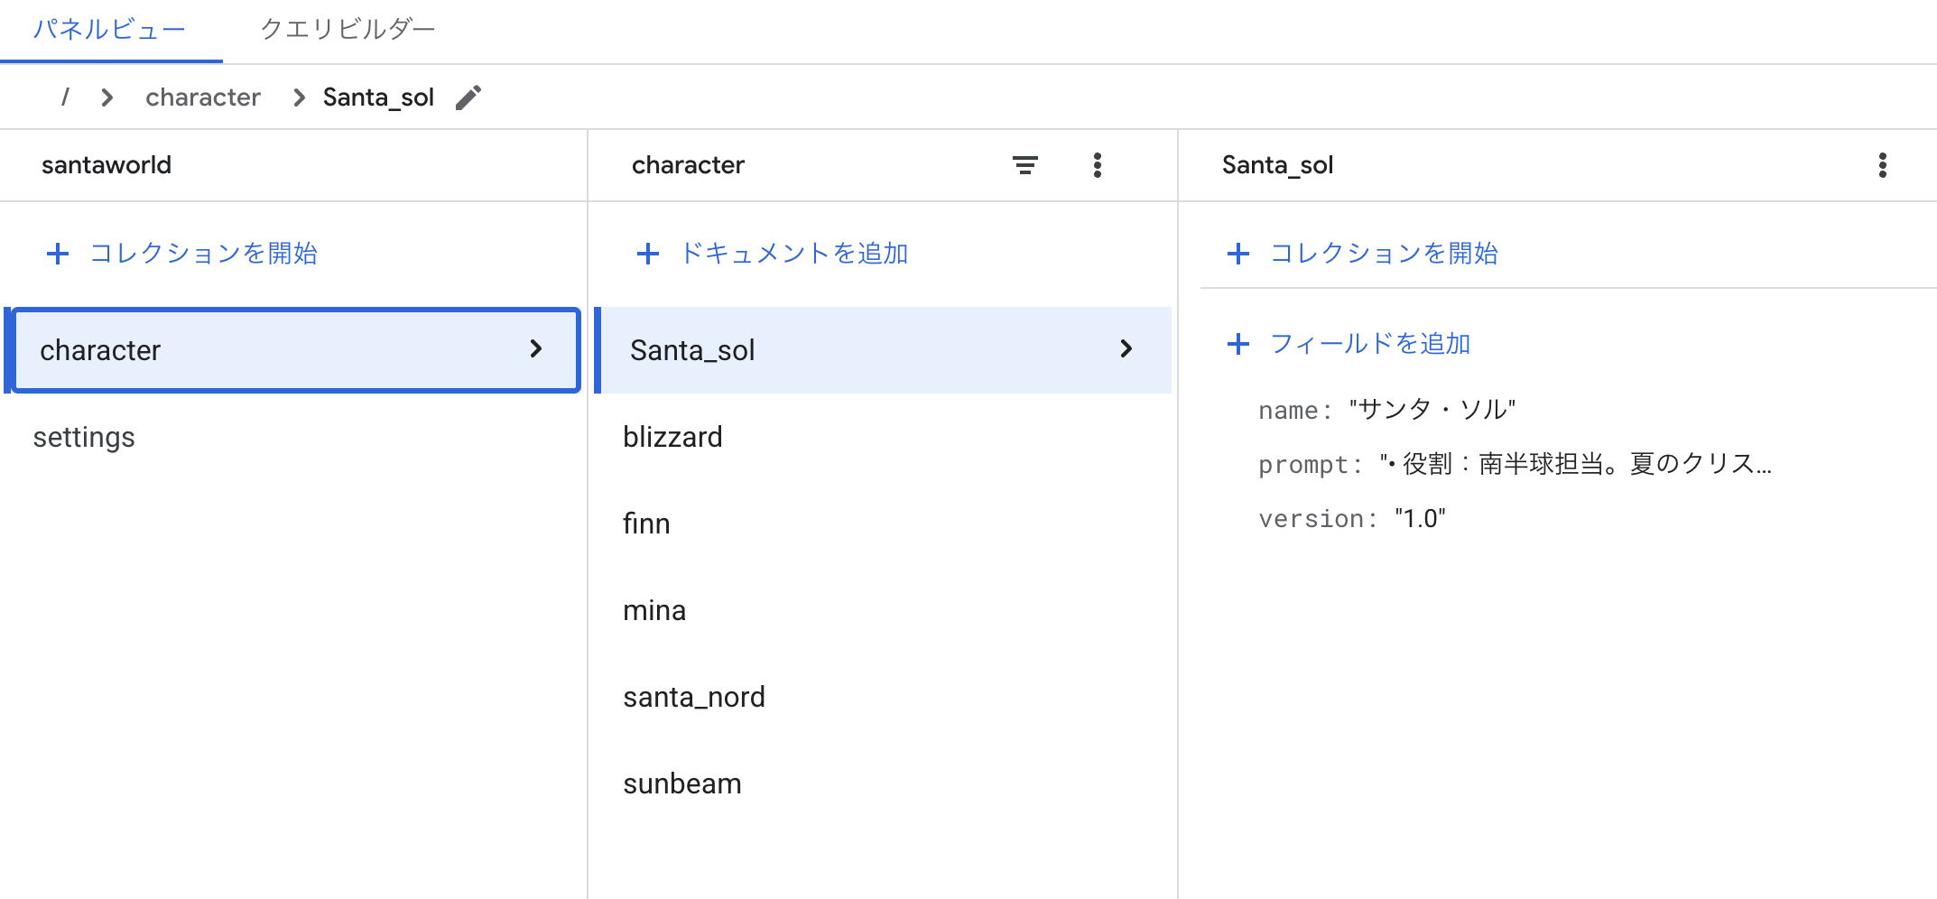Image resolution: width=1937 pixels, height=899 pixels.
Task: Click the pencil edit icon beside Santa_sol path
Action: tap(468, 97)
